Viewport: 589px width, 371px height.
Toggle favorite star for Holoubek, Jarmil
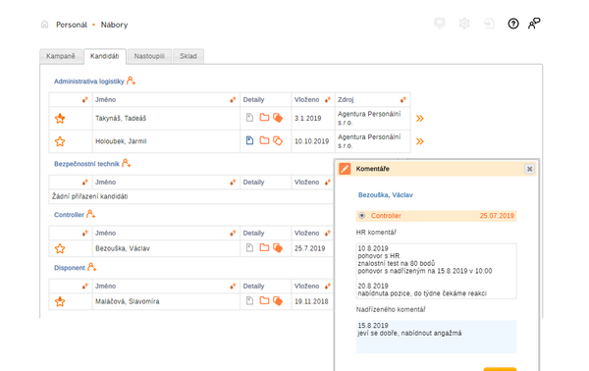60,141
